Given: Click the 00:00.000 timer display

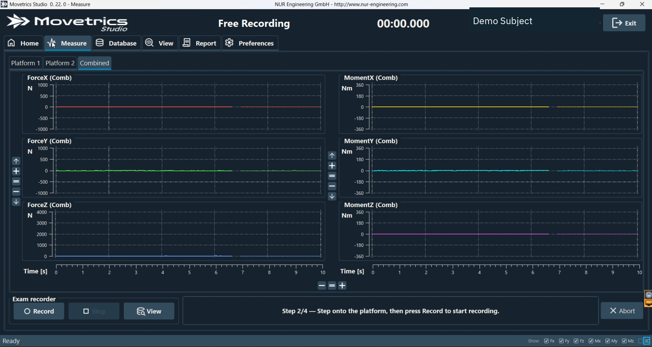Looking at the screenshot, I should (x=403, y=23).
